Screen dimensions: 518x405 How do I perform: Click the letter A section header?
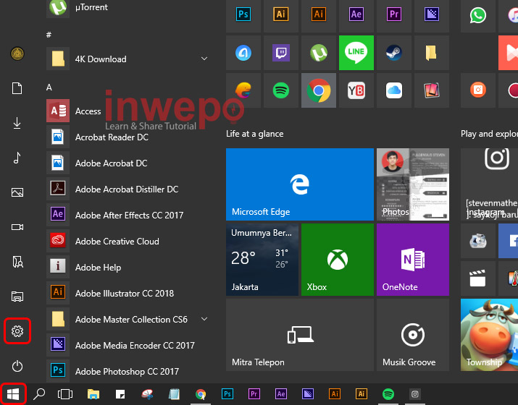(x=49, y=87)
